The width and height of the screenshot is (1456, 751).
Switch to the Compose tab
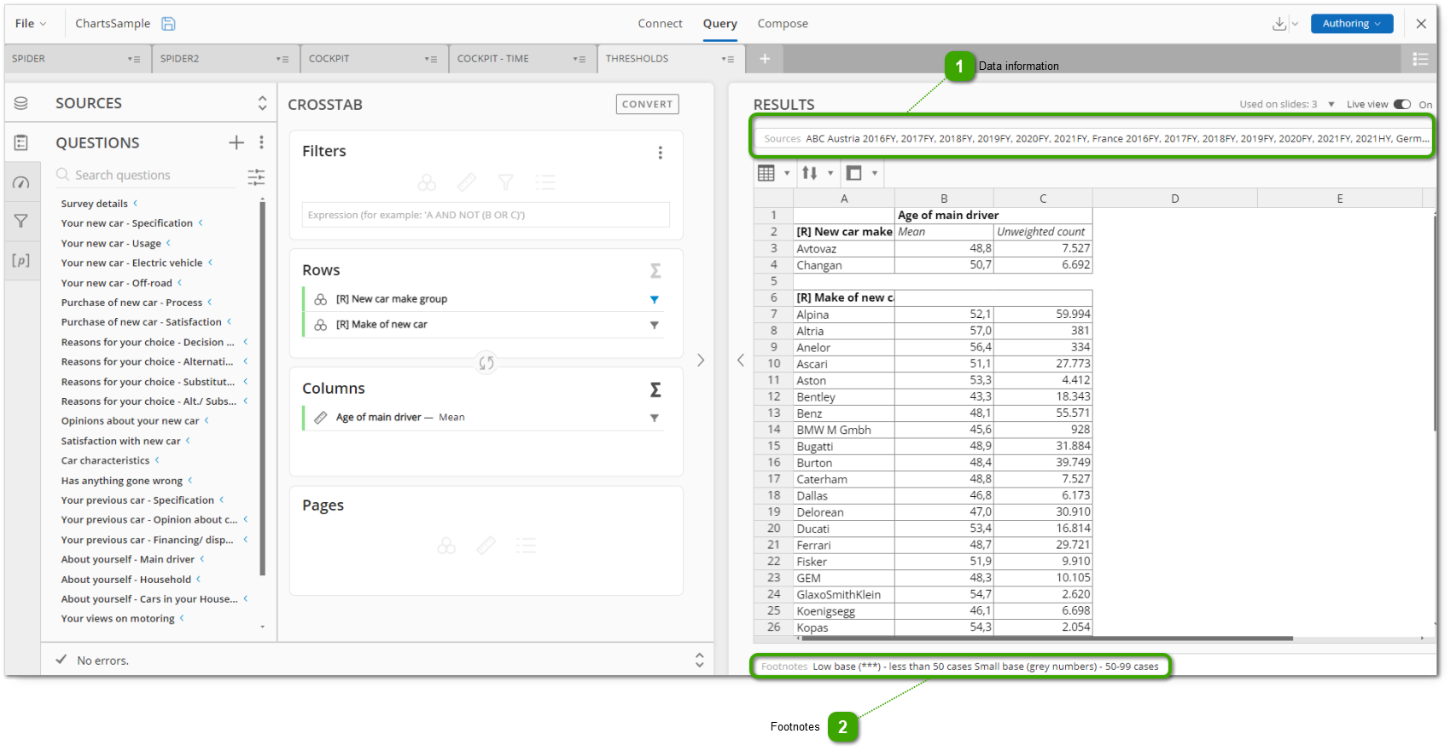click(x=783, y=24)
